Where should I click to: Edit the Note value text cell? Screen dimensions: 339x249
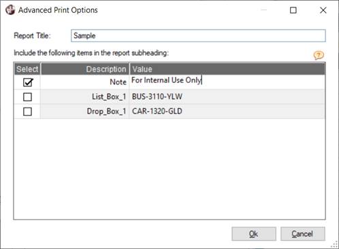227,82
